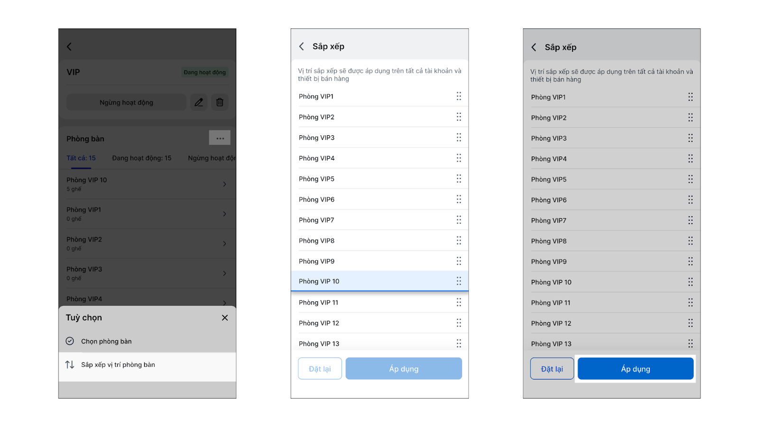Image resolution: width=759 pixels, height=427 pixels.
Task: Click the drag handle of Phòng VIP5 in middle panel
Action: click(x=459, y=179)
